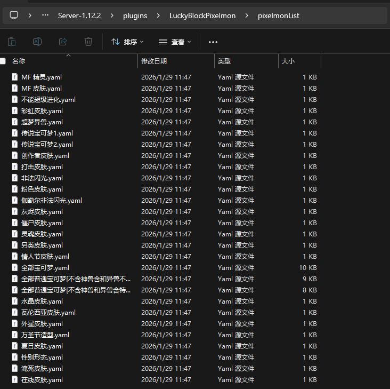This screenshot has height=389, width=390.
Task: Click the rename icon in toolbar
Action: [x=37, y=42]
